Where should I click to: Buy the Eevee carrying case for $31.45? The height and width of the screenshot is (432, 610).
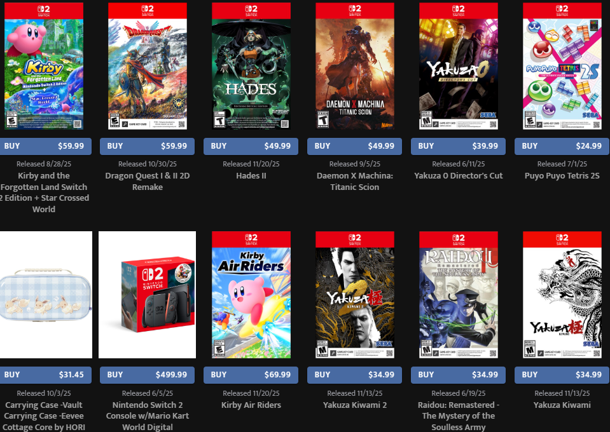(45, 375)
